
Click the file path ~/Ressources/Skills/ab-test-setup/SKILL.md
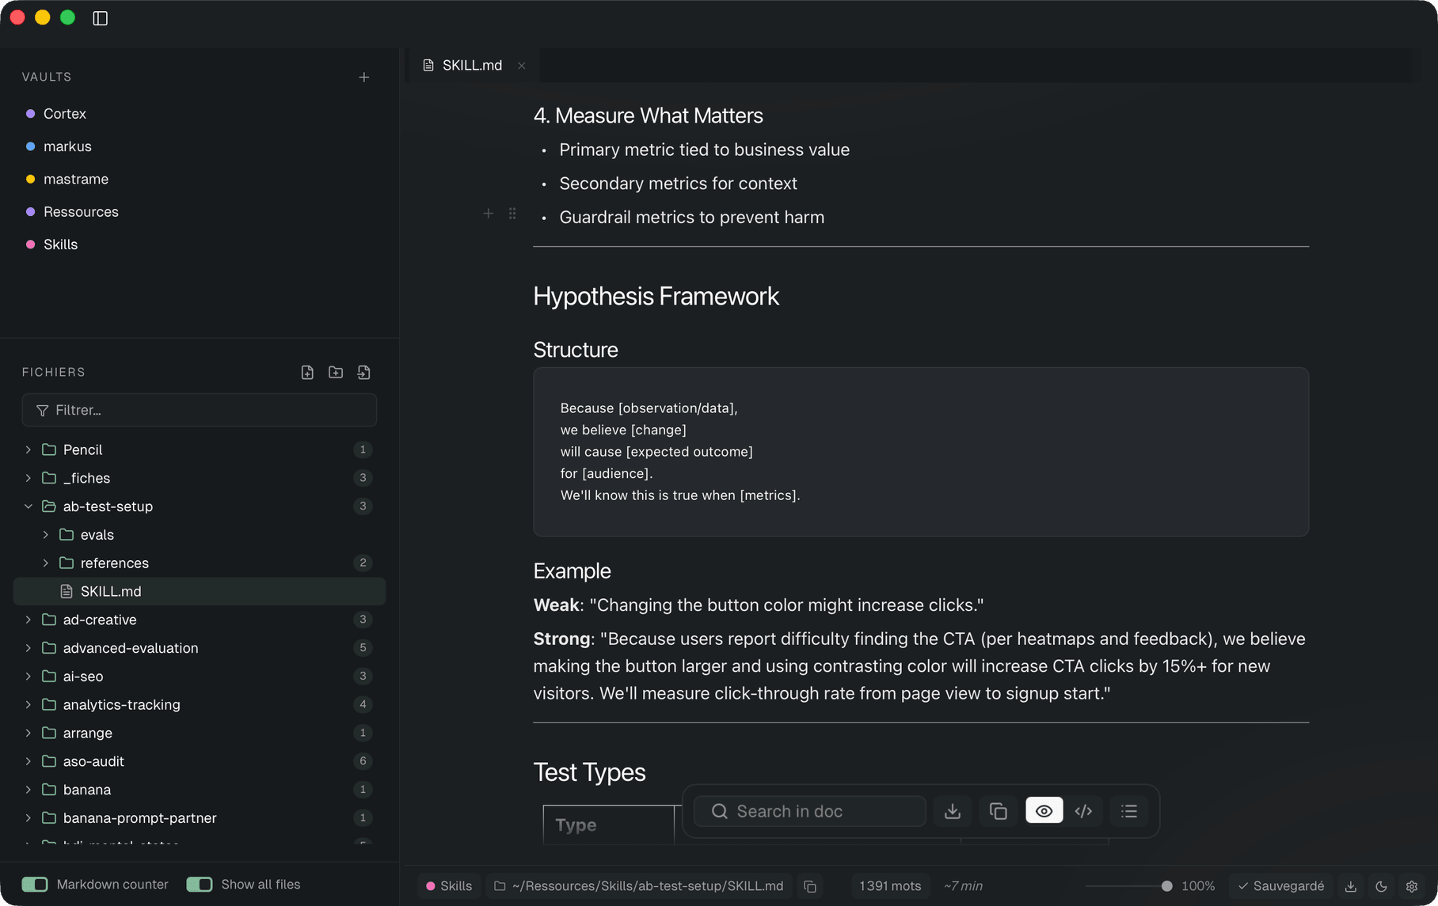pos(647,886)
